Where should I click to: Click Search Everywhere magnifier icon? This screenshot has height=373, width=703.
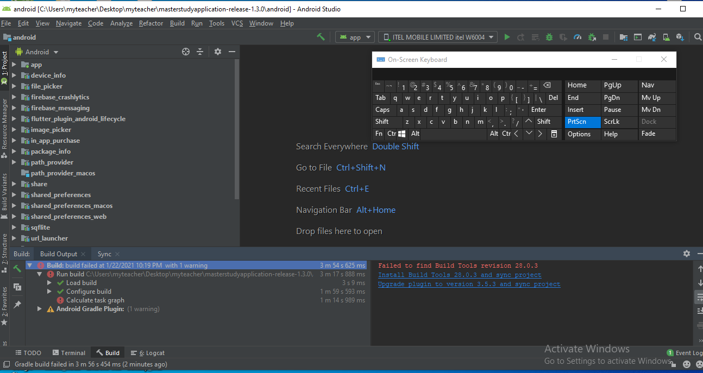pyautogui.click(x=698, y=37)
